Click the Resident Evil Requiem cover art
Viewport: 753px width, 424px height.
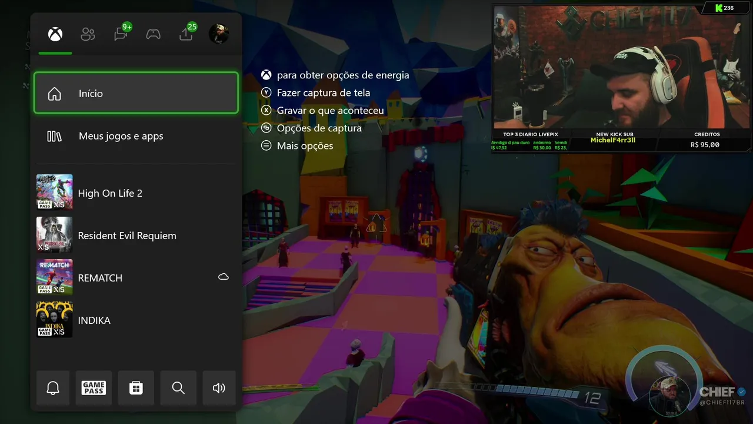coord(55,234)
